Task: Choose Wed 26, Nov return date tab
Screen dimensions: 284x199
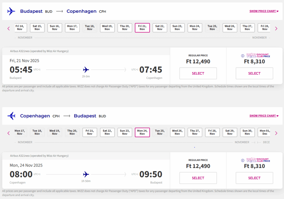Action: (177, 132)
